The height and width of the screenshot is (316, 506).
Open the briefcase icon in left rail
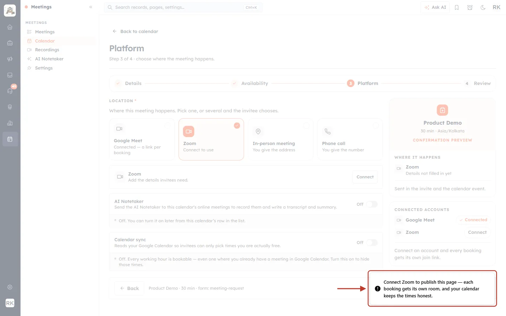(x=10, y=43)
